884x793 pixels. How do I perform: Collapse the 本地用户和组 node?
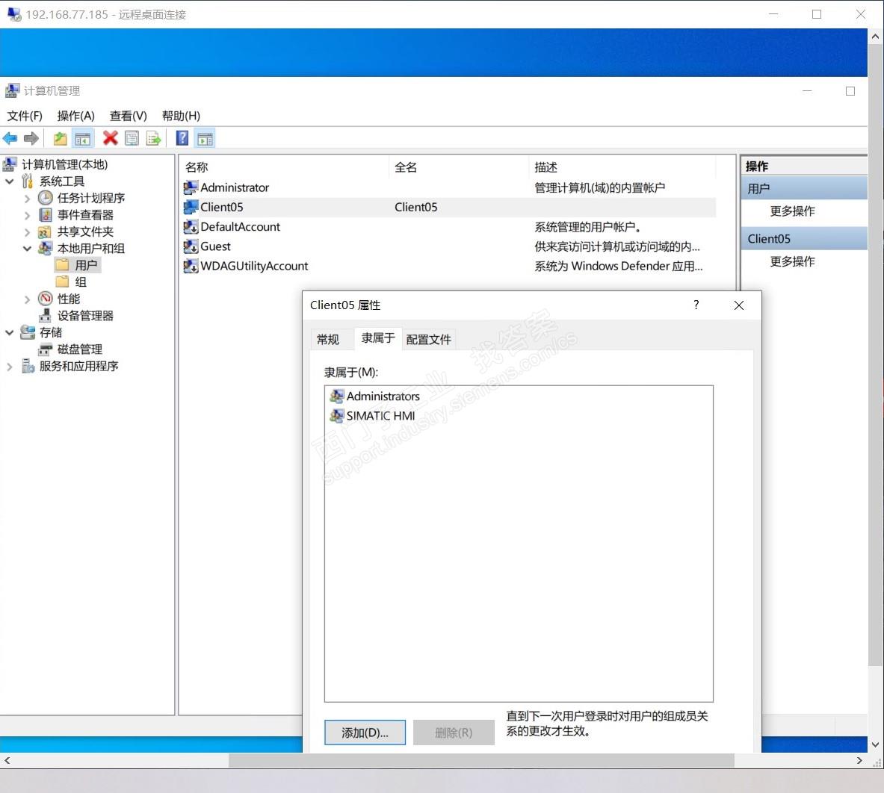click(27, 249)
